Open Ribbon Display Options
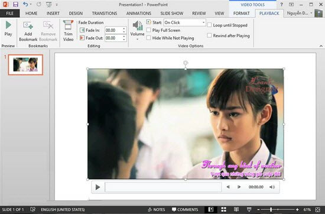This screenshot has width=325, height=214. click(x=291, y=4)
